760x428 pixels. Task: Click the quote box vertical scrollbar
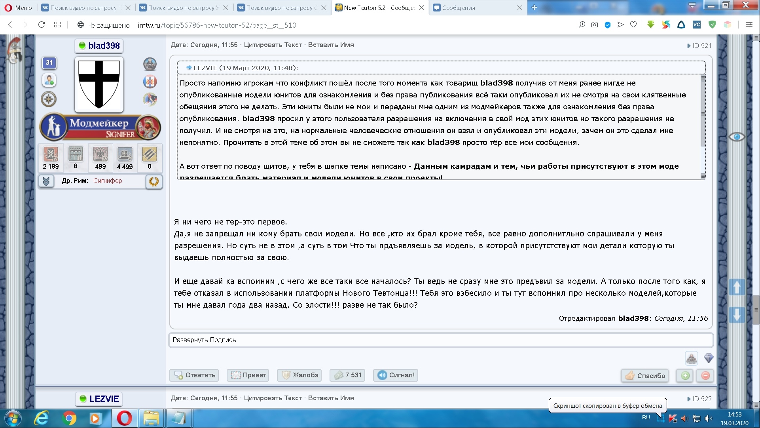703,127
